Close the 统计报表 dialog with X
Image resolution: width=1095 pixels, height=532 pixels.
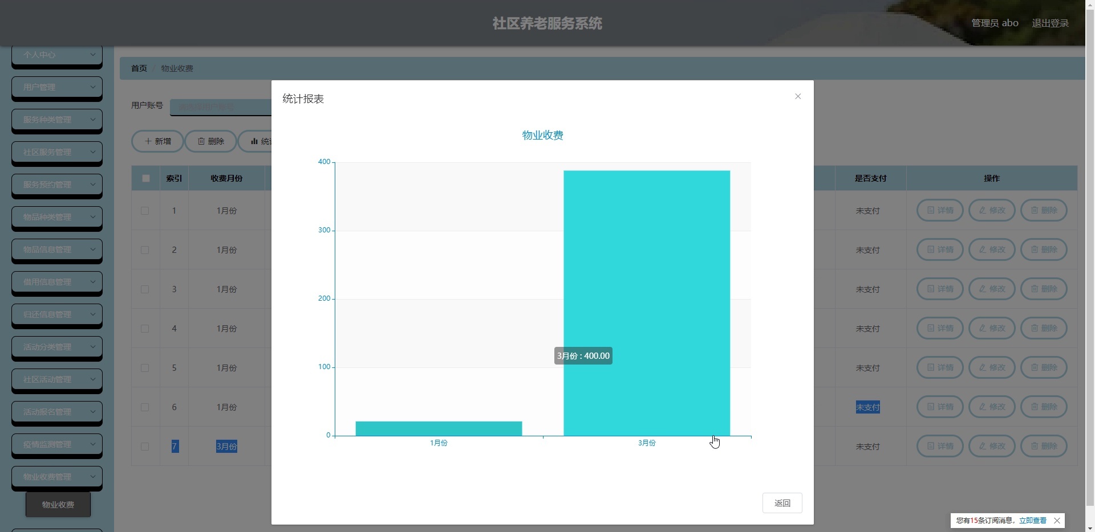click(x=798, y=96)
